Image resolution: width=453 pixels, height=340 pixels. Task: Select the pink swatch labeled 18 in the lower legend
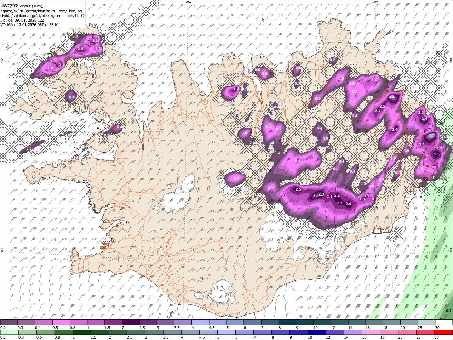[389, 332]
